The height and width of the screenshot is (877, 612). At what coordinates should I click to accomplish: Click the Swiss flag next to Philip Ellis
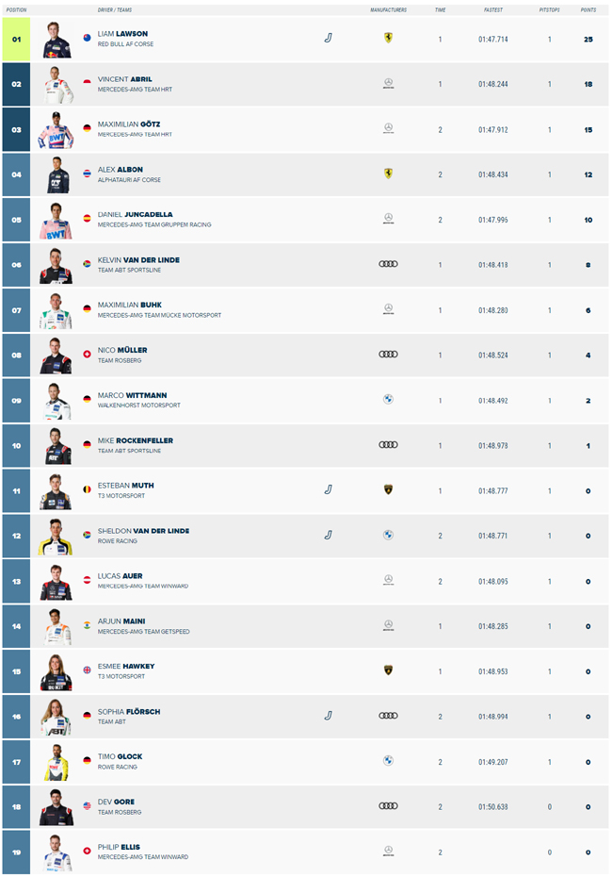pyautogui.click(x=88, y=851)
